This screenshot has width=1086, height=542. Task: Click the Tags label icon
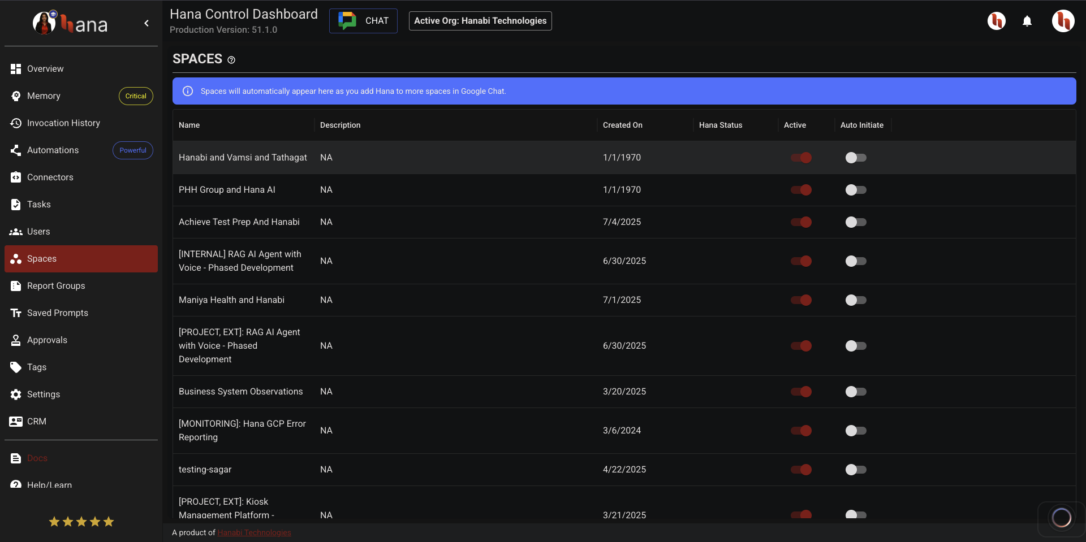[16, 367]
